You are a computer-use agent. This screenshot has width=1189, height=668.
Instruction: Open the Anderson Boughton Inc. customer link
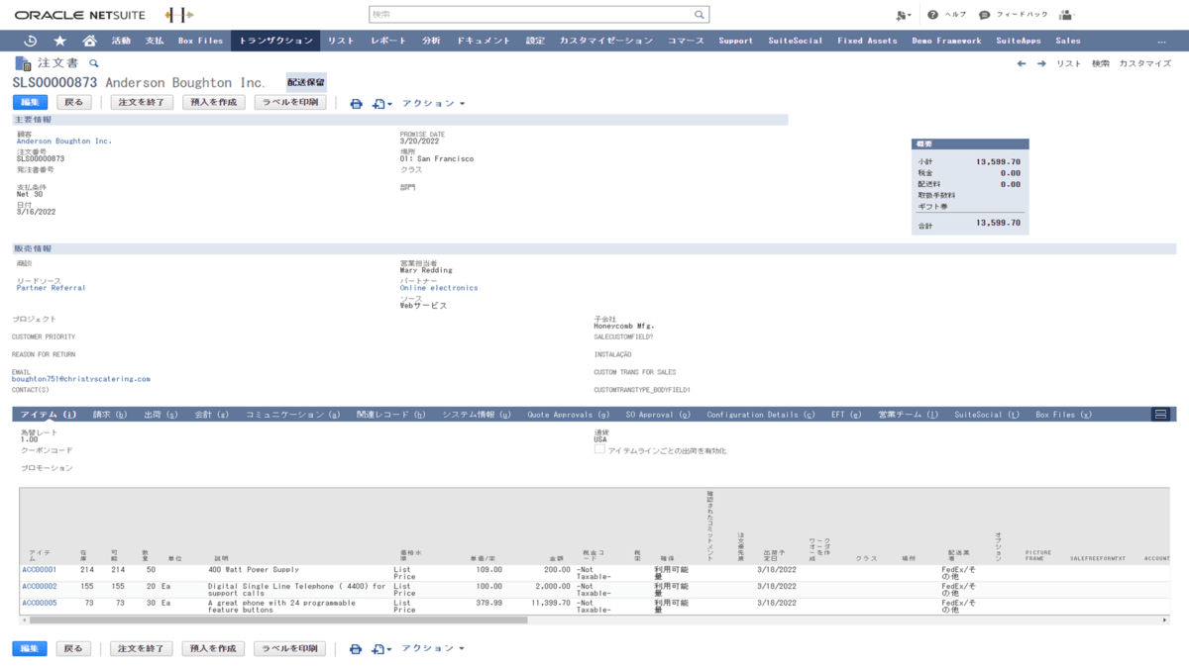pos(64,142)
